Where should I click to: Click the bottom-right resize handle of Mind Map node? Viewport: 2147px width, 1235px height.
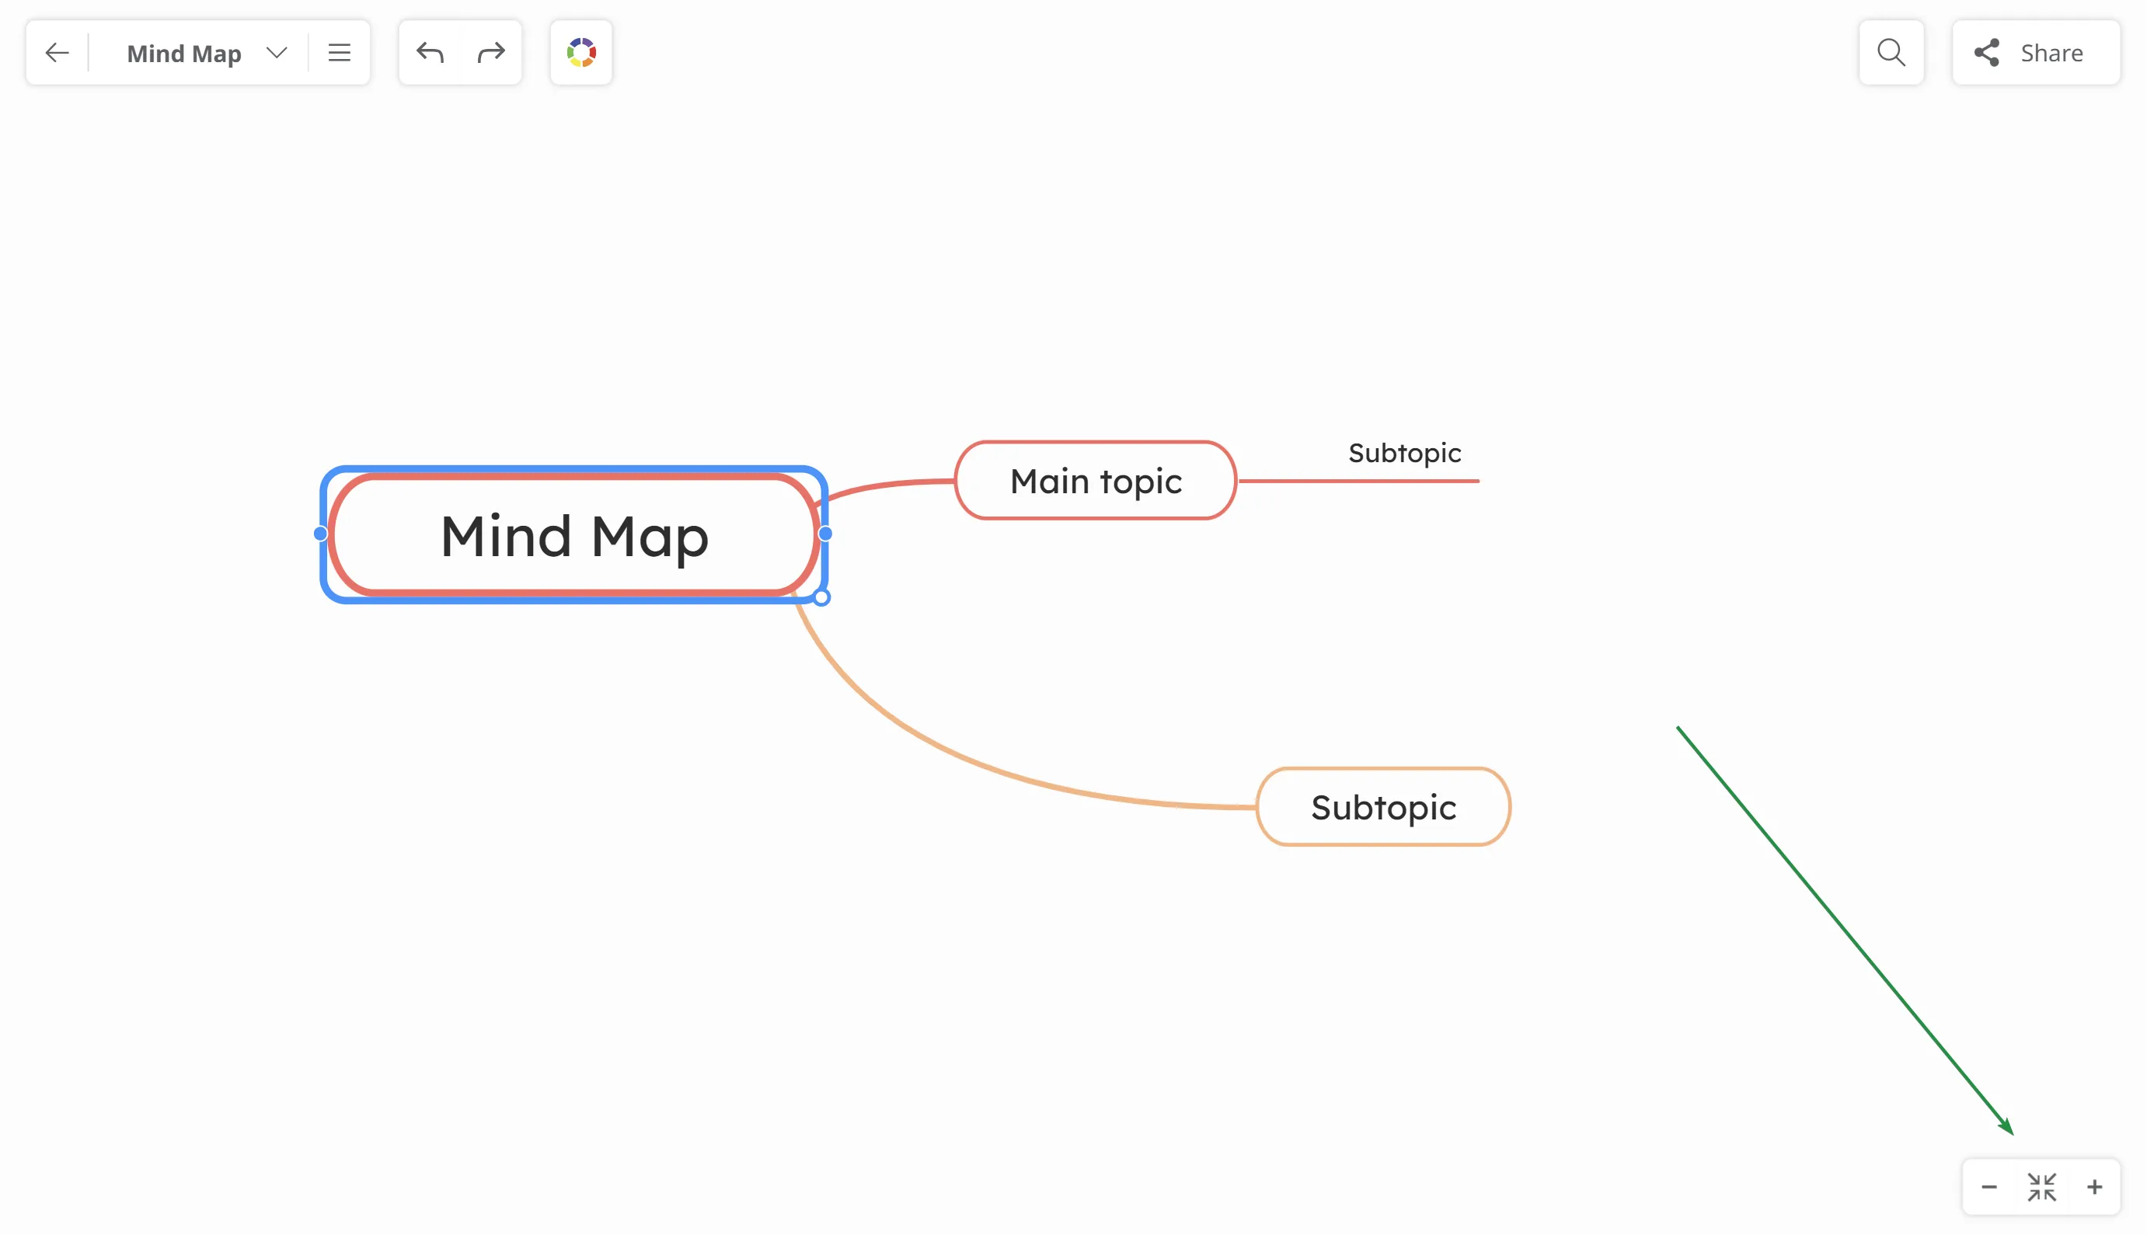click(821, 597)
